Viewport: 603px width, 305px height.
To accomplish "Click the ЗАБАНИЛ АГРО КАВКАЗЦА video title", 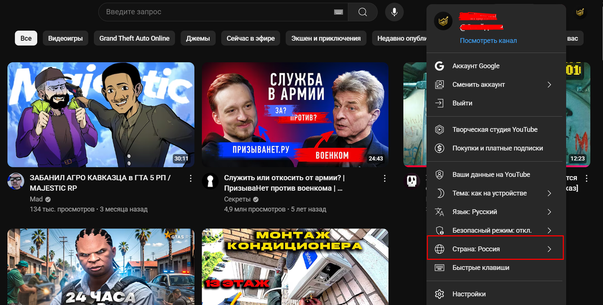I will click(x=100, y=183).
